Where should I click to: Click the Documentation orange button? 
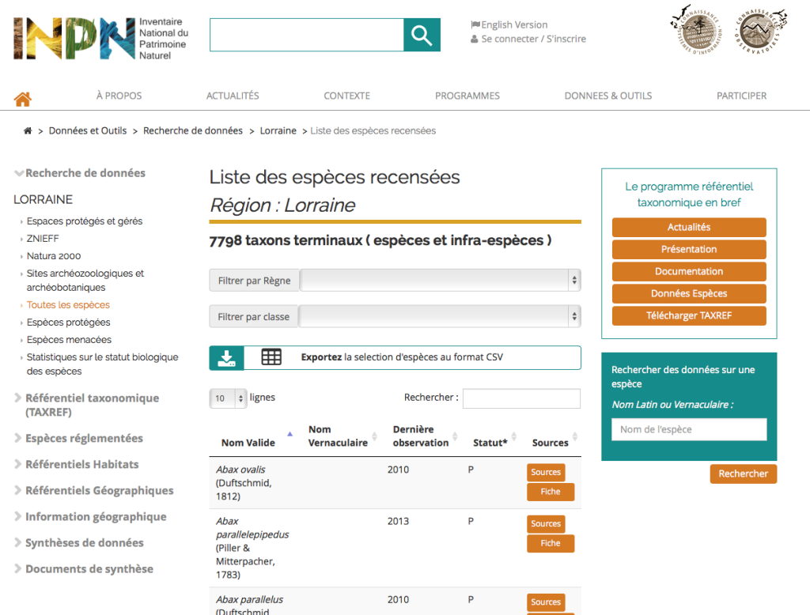pos(689,272)
